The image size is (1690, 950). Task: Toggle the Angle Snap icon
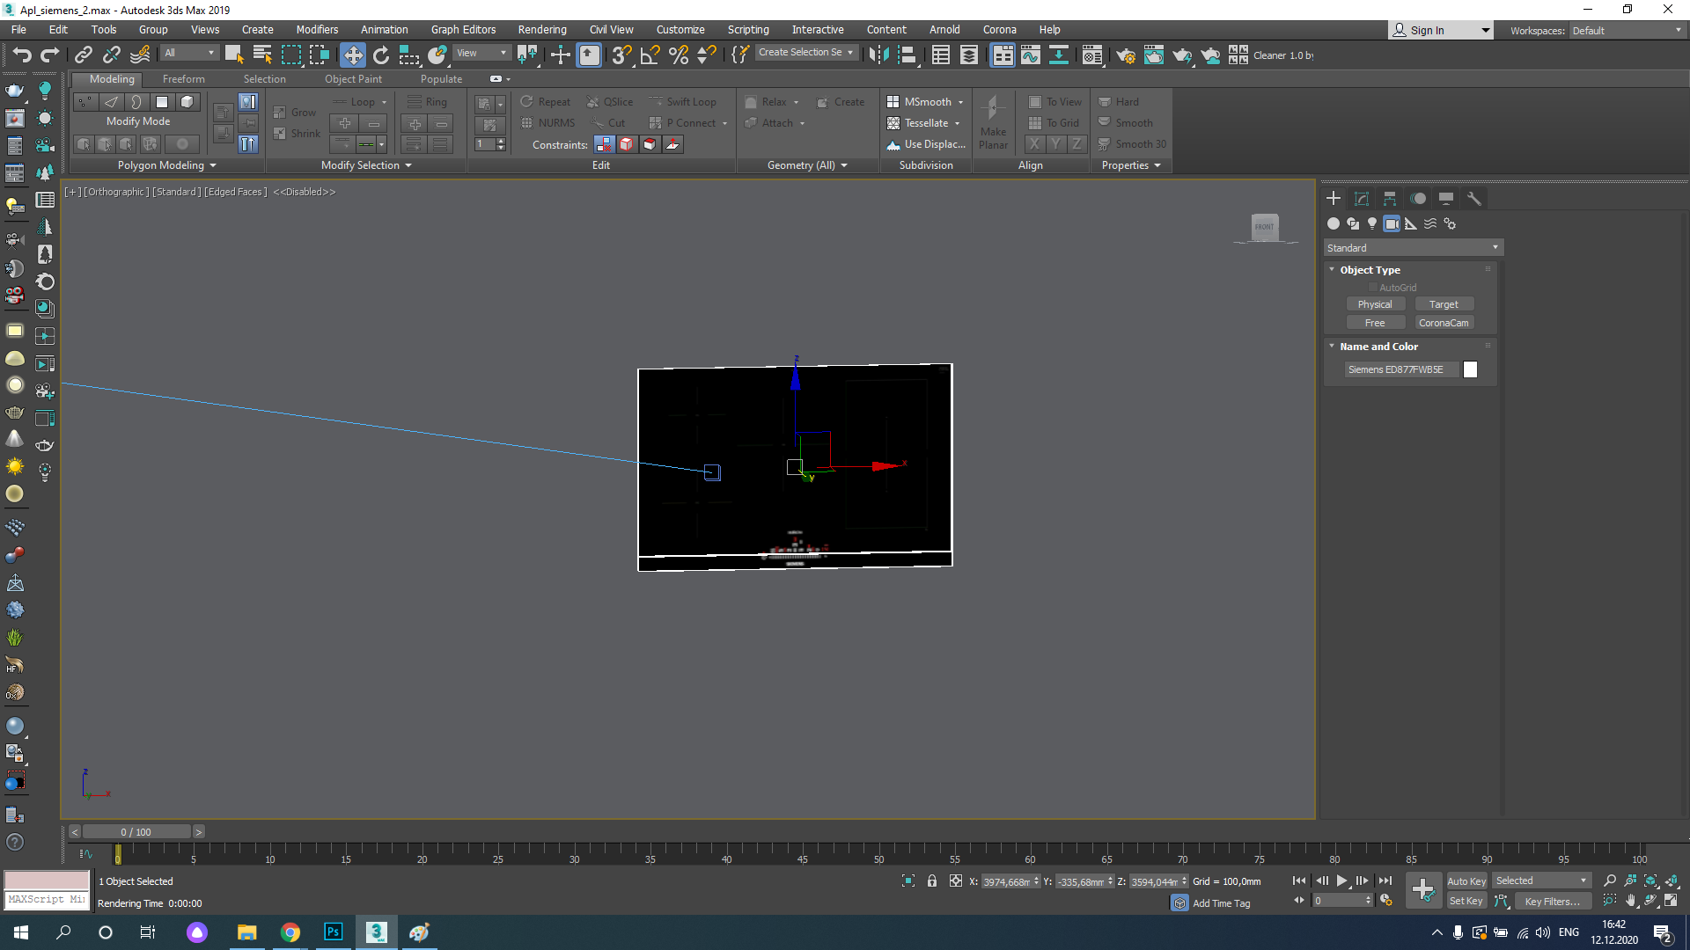click(x=650, y=55)
